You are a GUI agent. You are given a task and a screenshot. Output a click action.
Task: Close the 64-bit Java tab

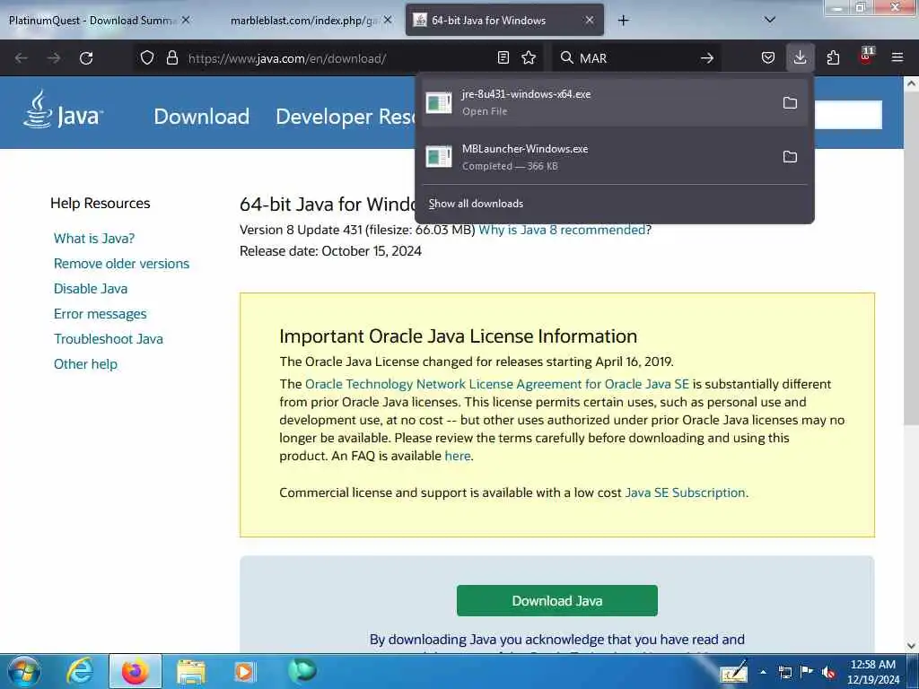[590, 20]
